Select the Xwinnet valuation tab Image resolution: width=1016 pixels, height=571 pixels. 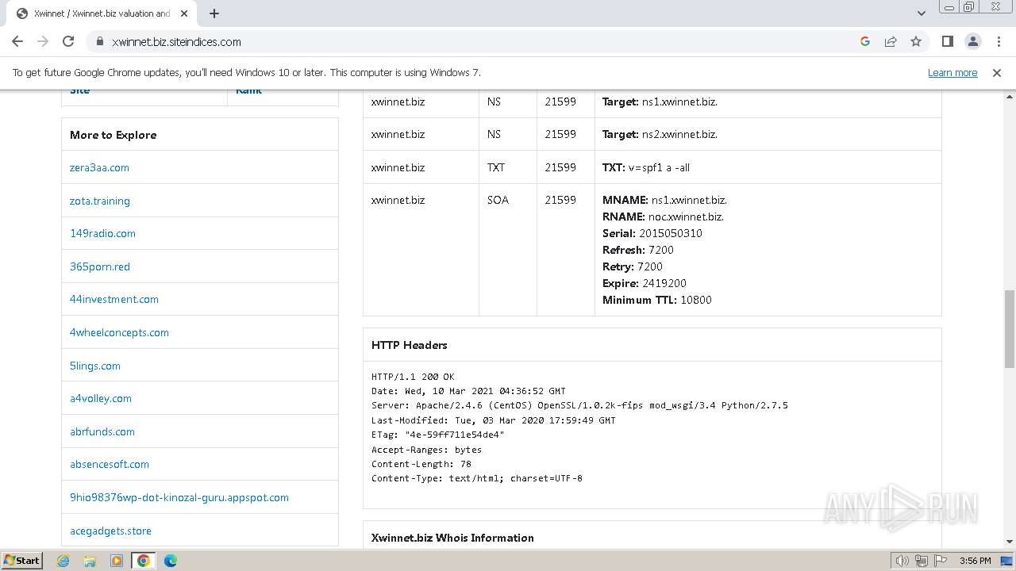click(x=102, y=13)
